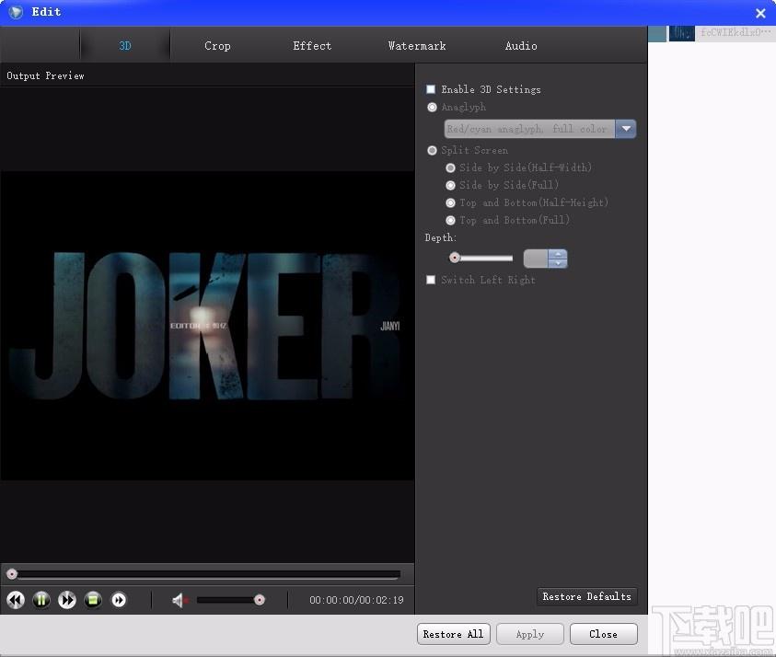776x657 pixels.
Task: Expand the anaglyph type dropdown arrow
Action: tap(626, 129)
